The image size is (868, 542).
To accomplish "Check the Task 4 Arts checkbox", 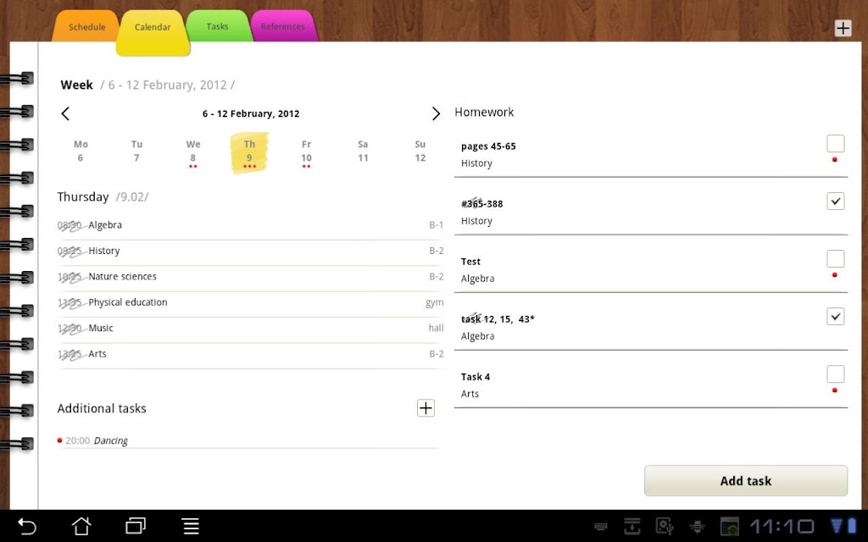I will click(835, 373).
